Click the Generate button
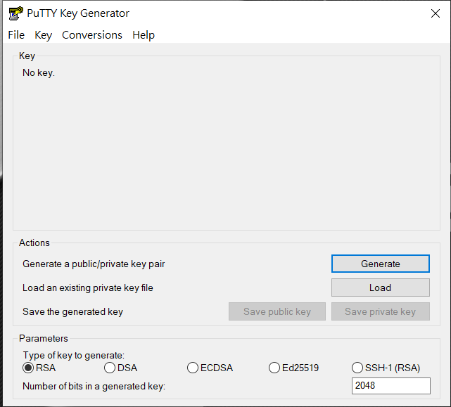Viewport: 451px width, 407px height. pos(380,264)
